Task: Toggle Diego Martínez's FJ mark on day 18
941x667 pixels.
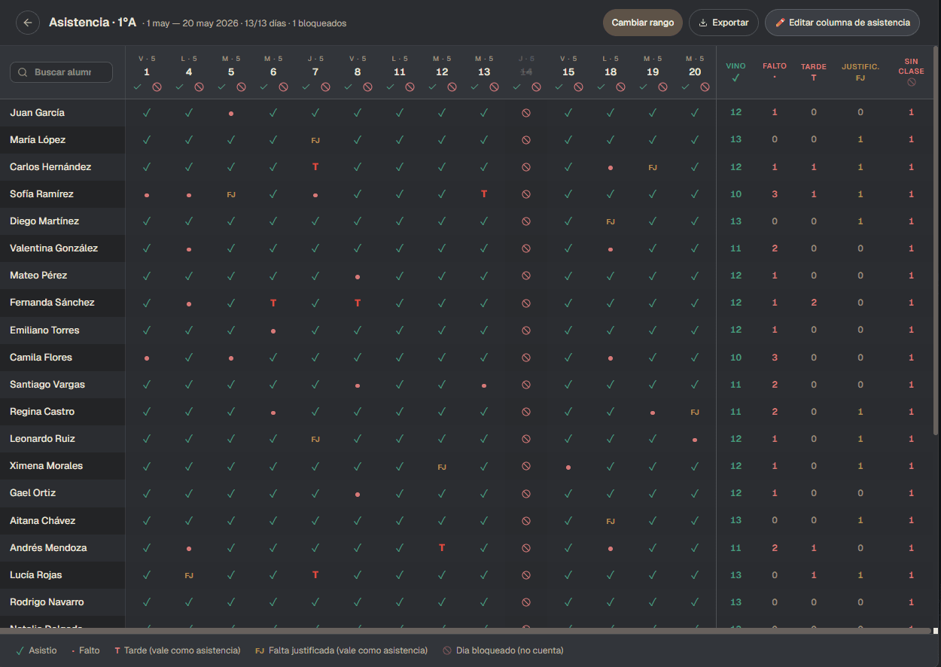Action: tap(611, 221)
